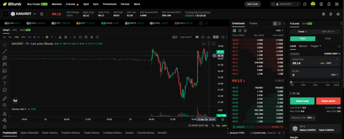Check the Current only checkbox

[x=252, y=133]
